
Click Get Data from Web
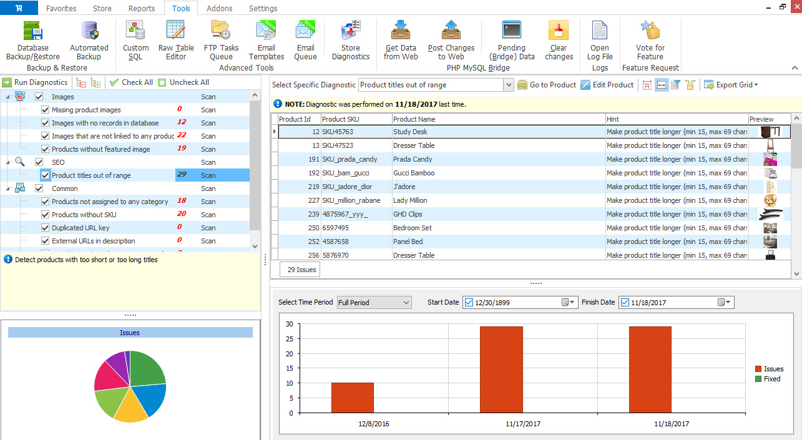coord(401,41)
